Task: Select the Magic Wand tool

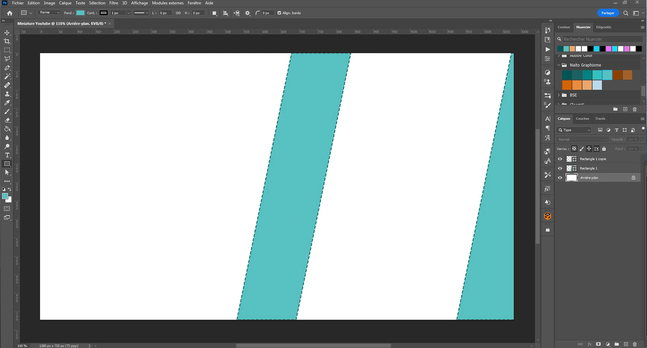Action: (7, 76)
